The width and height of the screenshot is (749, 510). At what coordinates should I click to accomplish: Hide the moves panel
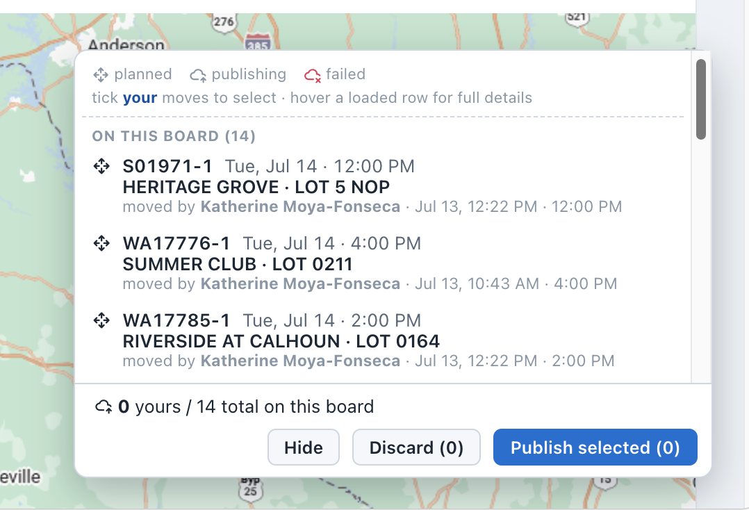[304, 447]
